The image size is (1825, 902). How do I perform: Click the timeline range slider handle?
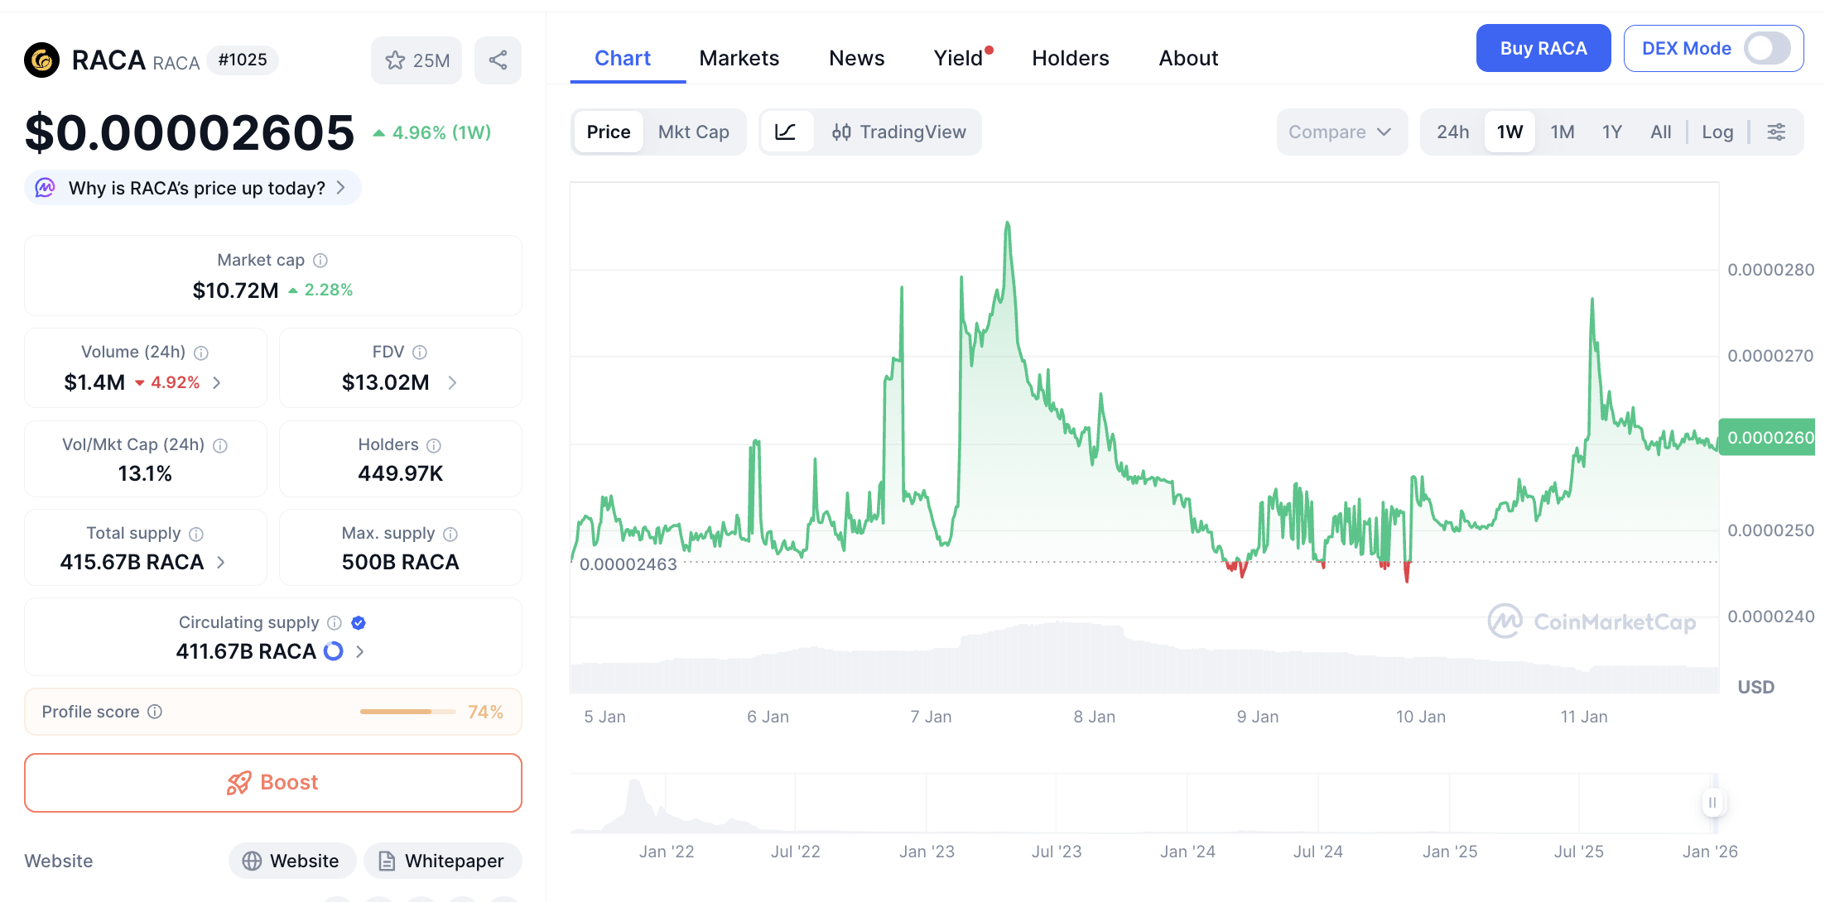(x=1712, y=802)
